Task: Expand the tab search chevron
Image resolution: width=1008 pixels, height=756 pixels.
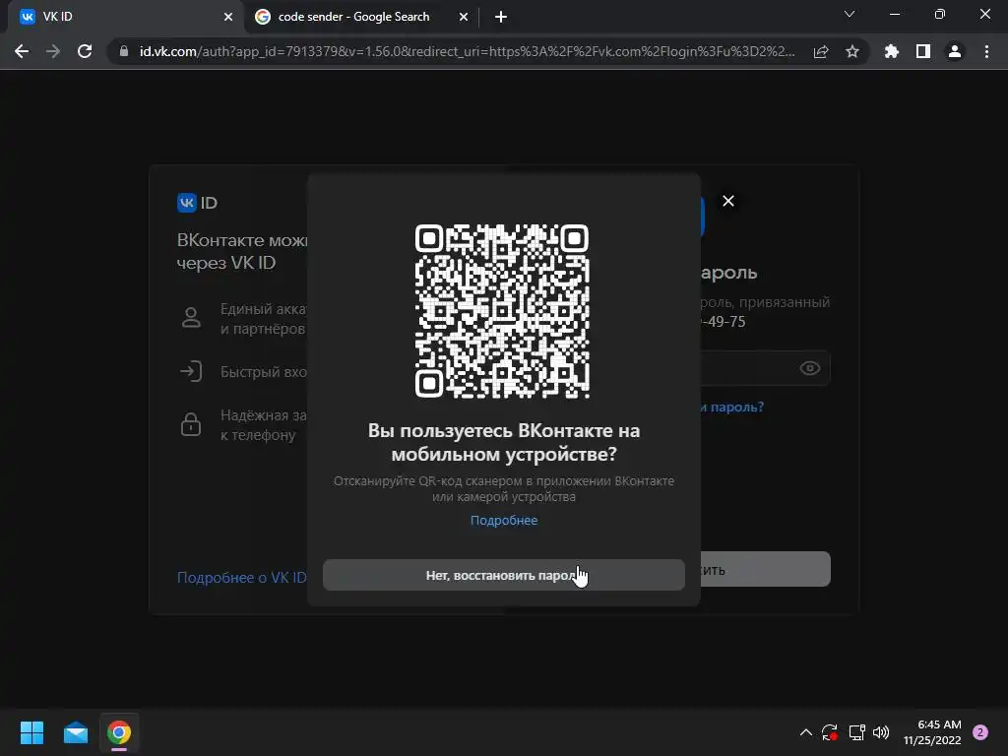Action: [850, 14]
